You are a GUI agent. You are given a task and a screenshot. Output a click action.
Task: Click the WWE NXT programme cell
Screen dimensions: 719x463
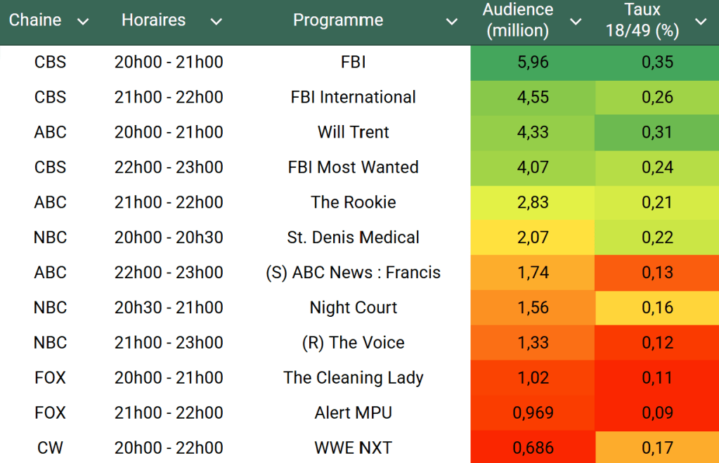pos(353,448)
